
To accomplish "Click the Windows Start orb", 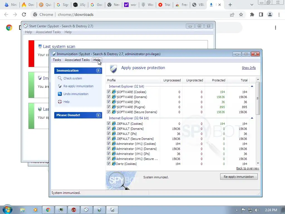I will tap(8, 210).
